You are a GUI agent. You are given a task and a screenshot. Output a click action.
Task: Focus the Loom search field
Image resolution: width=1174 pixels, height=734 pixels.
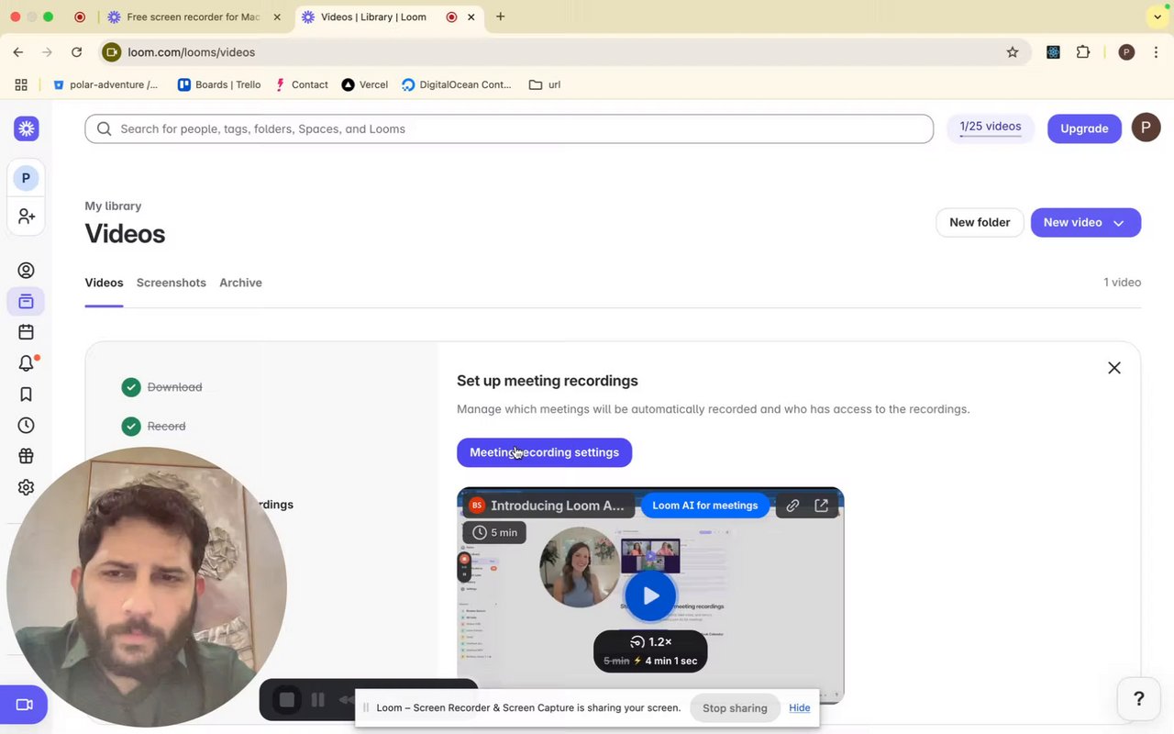pos(509,128)
